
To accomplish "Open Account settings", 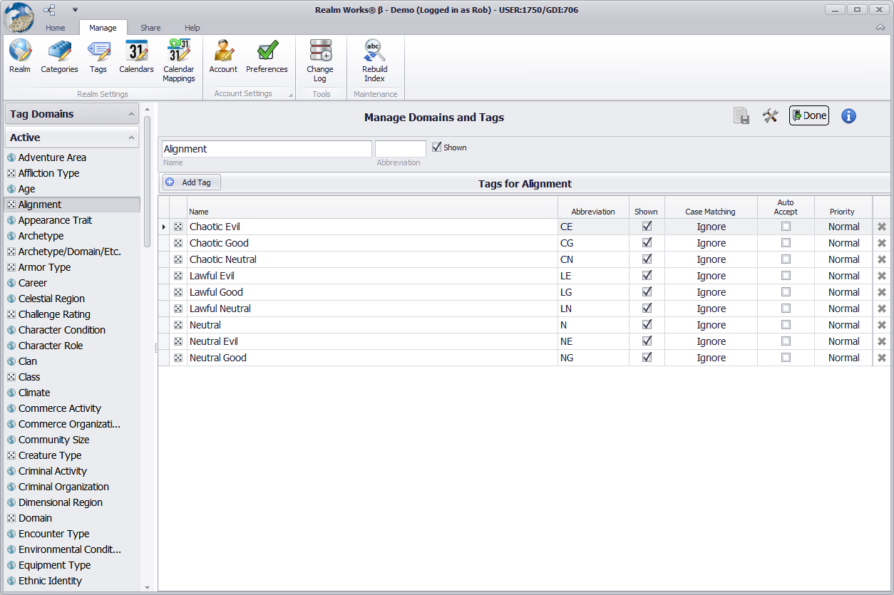I will [x=223, y=56].
